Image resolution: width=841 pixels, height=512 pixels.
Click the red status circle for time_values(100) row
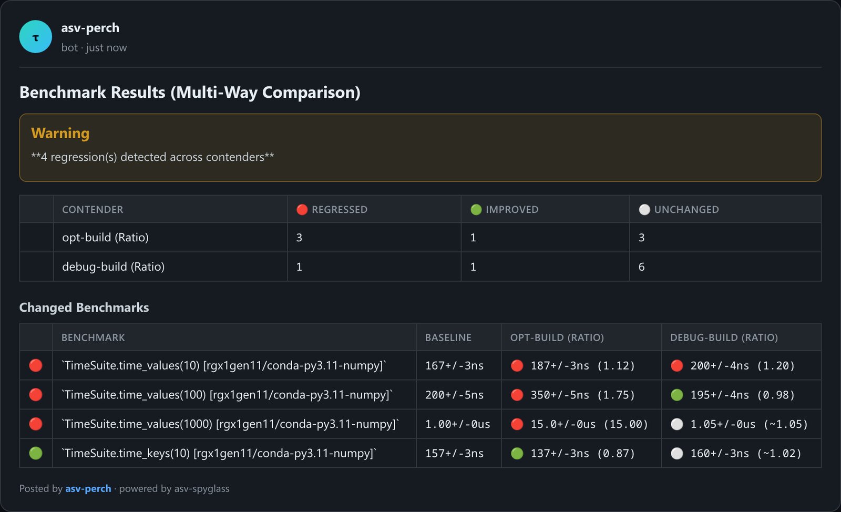(x=36, y=395)
